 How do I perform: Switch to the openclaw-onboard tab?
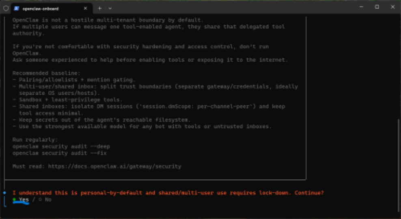point(45,8)
